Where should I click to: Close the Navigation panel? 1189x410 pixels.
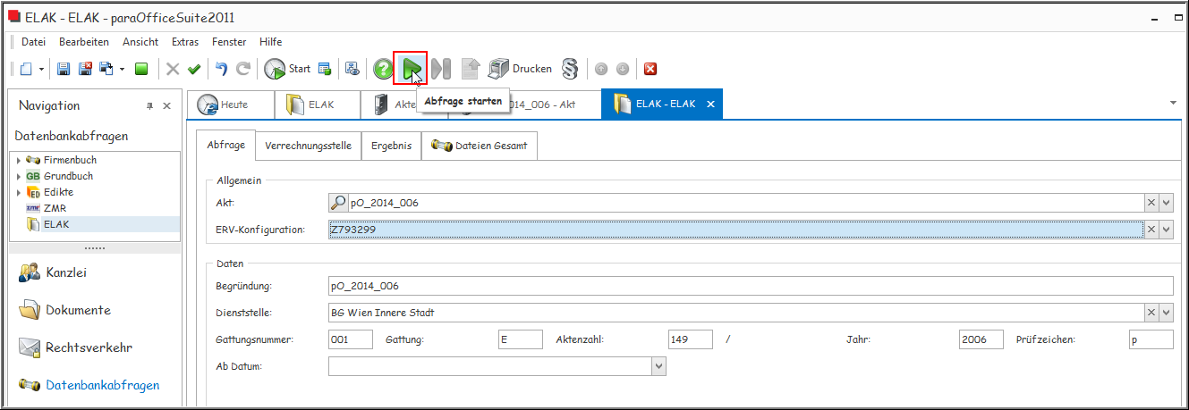(166, 106)
